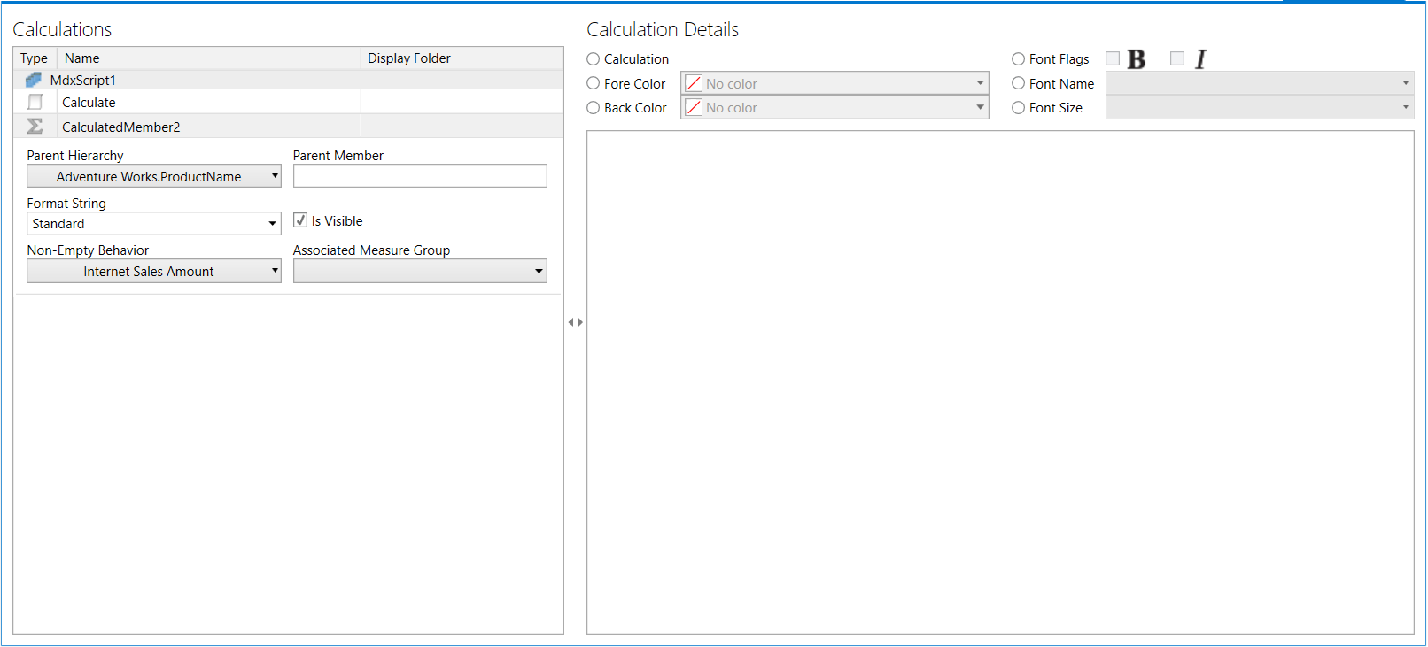The height and width of the screenshot is (647, 1428).
Task: Click the Bold letter B icon
Action: point(1137,59)
